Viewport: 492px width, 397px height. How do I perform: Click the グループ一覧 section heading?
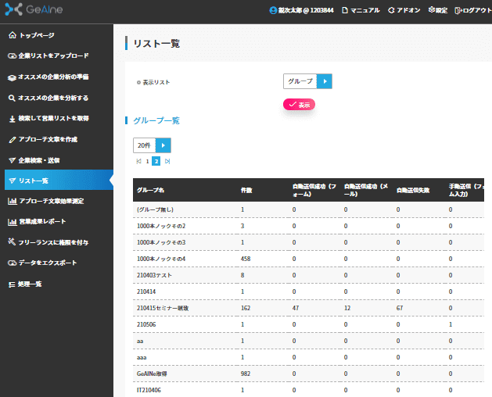tap(156, 120)
